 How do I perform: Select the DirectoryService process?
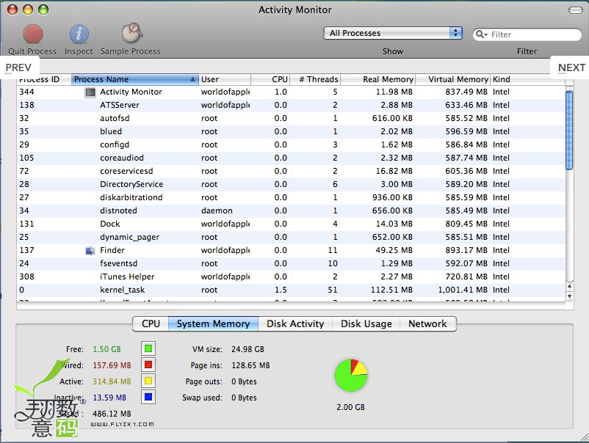[291, 184]
